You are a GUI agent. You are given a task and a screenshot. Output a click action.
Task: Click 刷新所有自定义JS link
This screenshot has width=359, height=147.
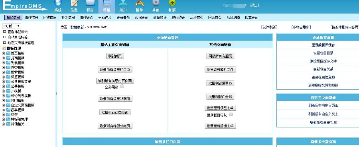click(323, 123)
